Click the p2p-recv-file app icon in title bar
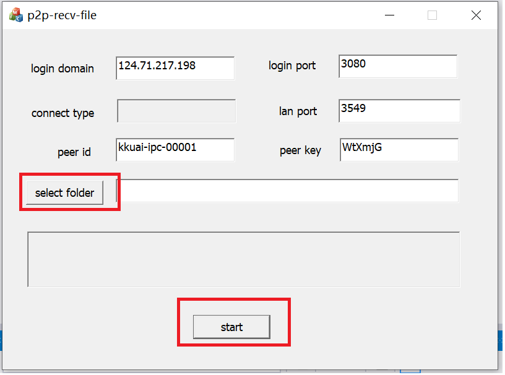Screen dimensions: 505x375 pyautogui.click(x=15, y=15)
